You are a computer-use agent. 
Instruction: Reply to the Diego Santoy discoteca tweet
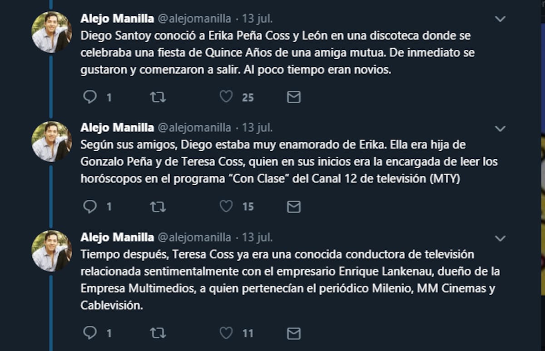click(x=90, y=97)
